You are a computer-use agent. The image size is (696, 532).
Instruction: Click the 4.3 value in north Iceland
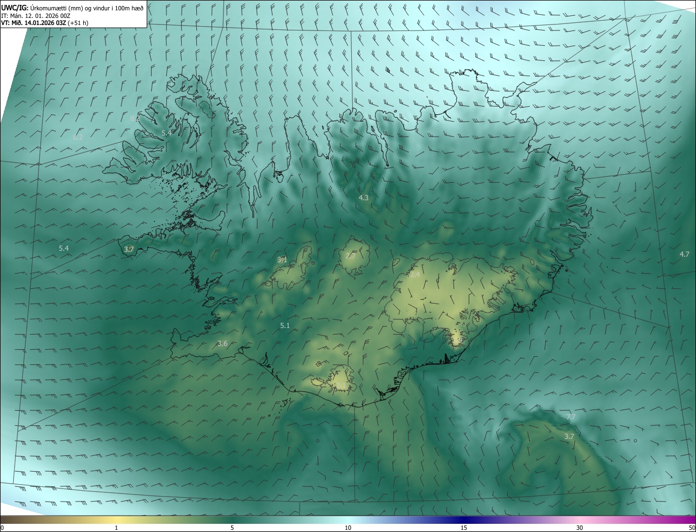[364, 198]
